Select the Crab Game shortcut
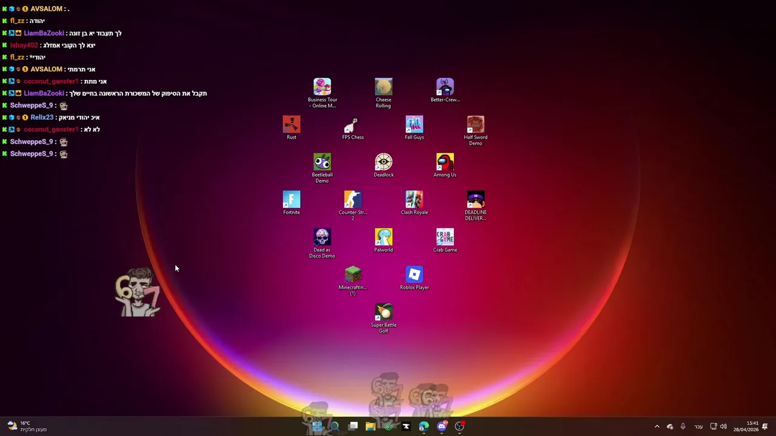Image resolution: width=776 pixels, height=436 pixels. pyautogui.click(x=445, y=240)
